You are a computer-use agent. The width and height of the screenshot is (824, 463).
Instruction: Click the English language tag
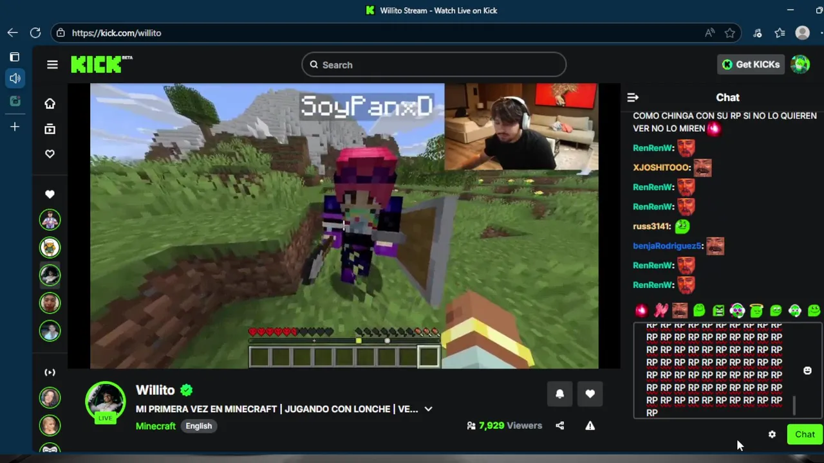click(199, 426)
